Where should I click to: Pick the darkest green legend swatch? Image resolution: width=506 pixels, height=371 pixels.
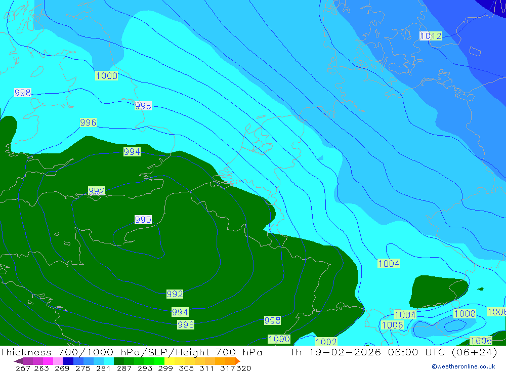119,361
